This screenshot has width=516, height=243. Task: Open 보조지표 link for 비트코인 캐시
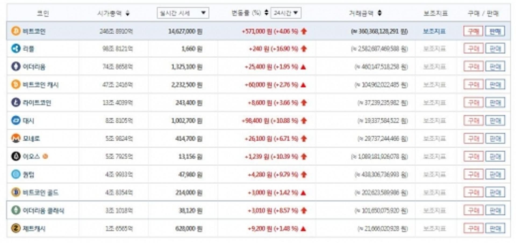[434, 84]
